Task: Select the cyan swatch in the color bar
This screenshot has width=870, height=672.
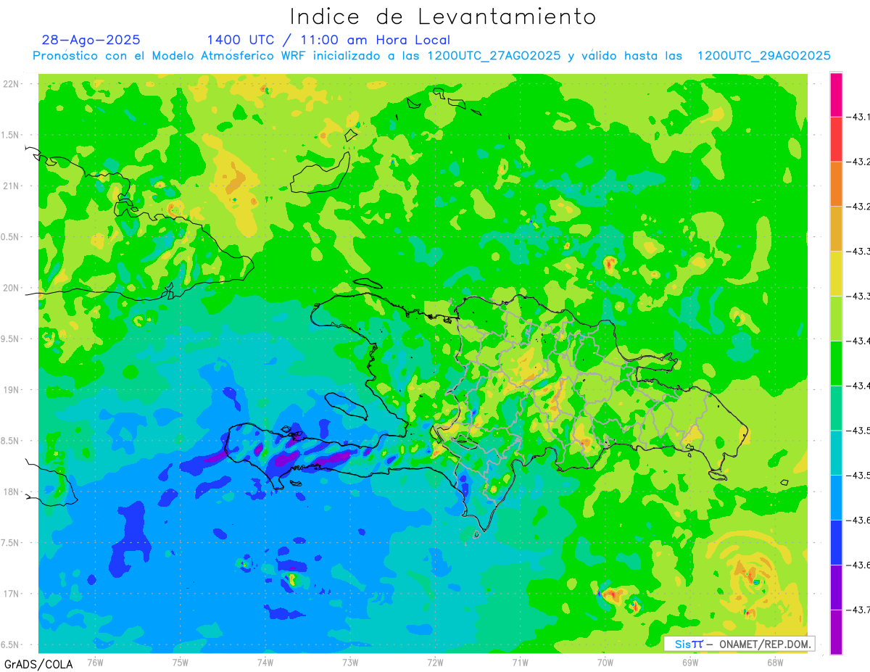Action: coord(836,452)
